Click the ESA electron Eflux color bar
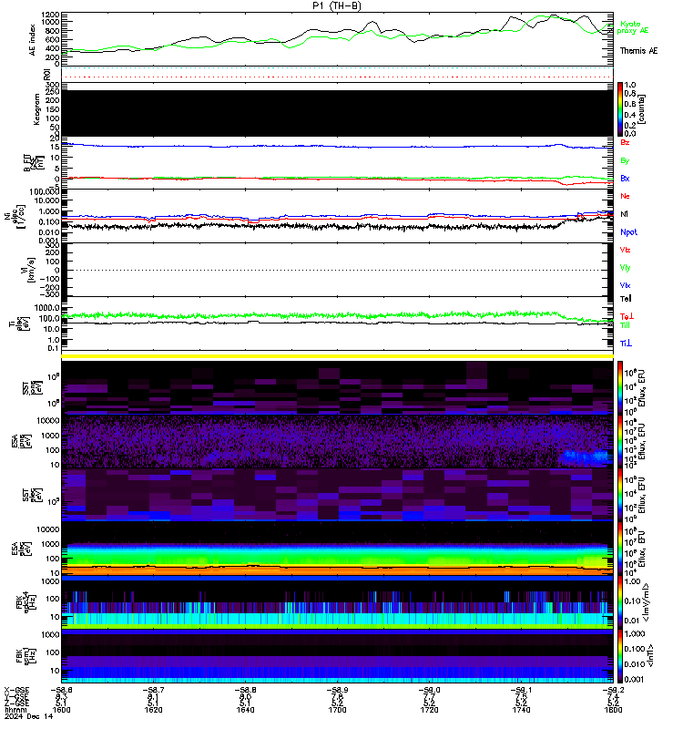 coord(620,549)
